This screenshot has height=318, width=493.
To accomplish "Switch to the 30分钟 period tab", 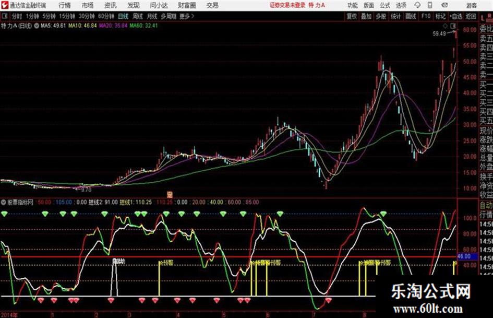I will point(87,16).
